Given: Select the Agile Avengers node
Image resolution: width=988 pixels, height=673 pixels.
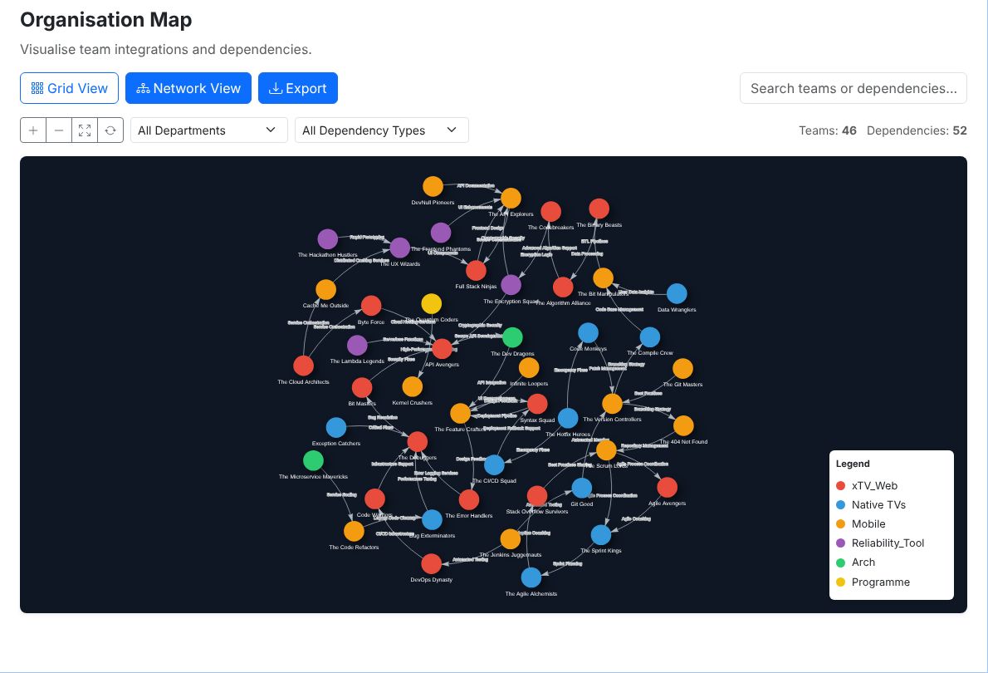Looking at the screenshot, I should click(668, 488).
